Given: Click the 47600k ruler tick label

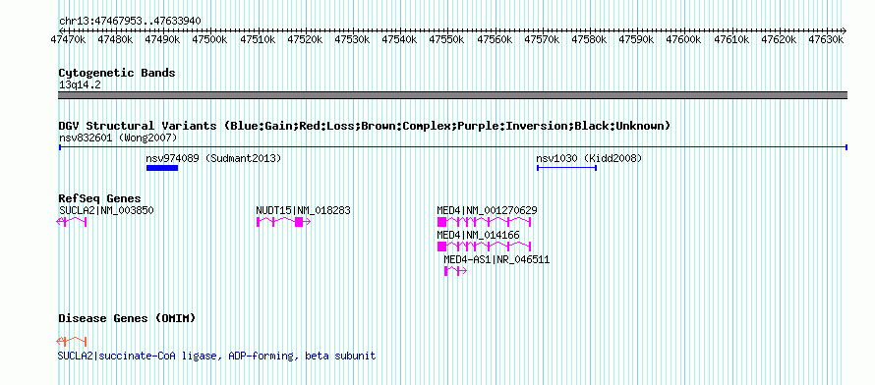Looking at the screenshot, I should tap(684, 39).
